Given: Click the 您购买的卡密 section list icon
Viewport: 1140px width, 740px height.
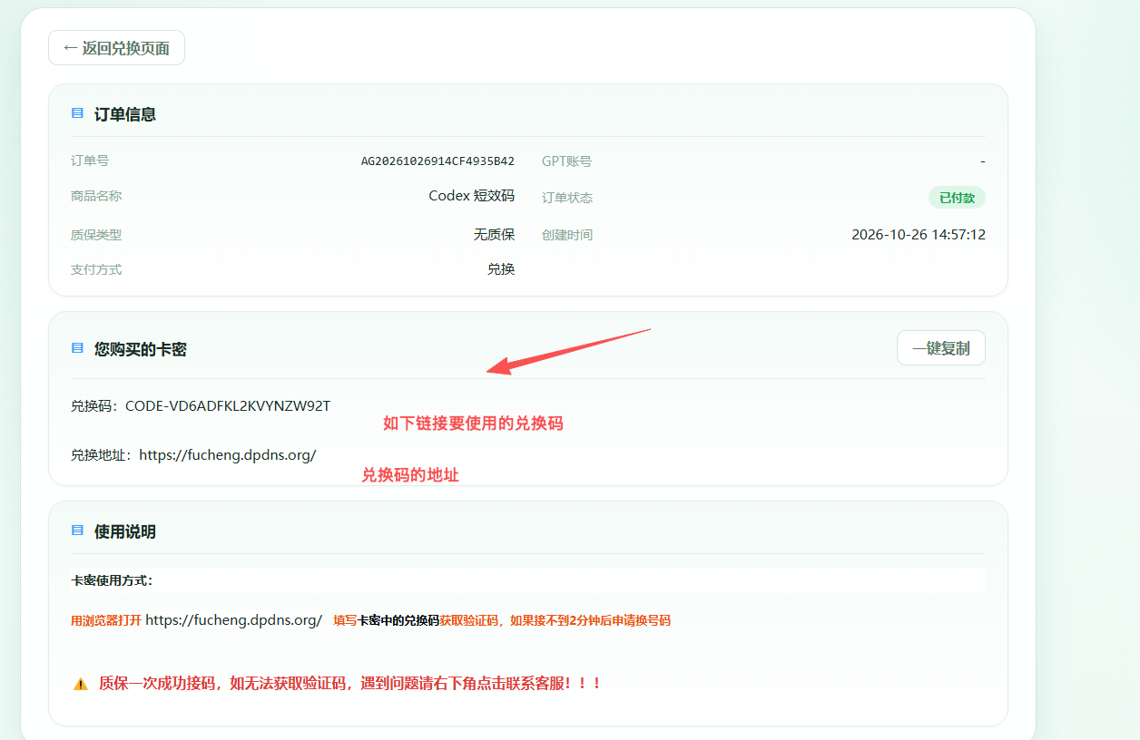Looking at the screenshot, I should click(77, 348).
